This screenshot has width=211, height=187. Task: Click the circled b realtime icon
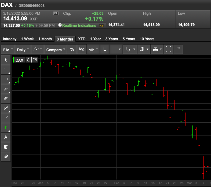click(60, 25)
